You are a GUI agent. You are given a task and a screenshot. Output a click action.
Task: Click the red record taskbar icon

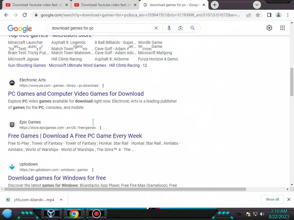coord(96,214)
